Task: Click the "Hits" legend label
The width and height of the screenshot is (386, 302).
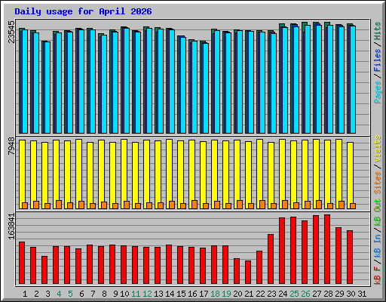Action: coord(378,31)
